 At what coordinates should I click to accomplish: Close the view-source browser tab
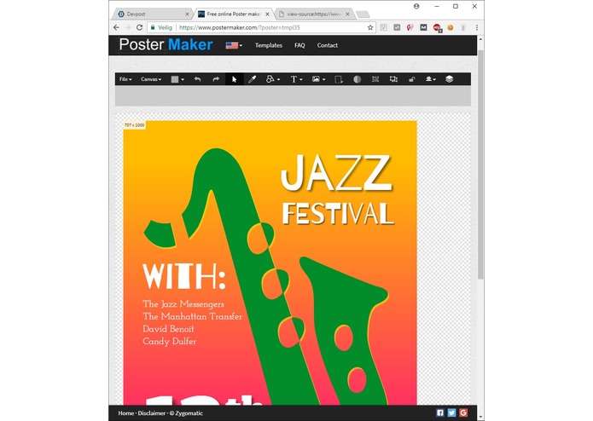tap(347, 14)
